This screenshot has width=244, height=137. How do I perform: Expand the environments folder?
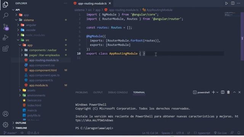click(x=20, y=95)
